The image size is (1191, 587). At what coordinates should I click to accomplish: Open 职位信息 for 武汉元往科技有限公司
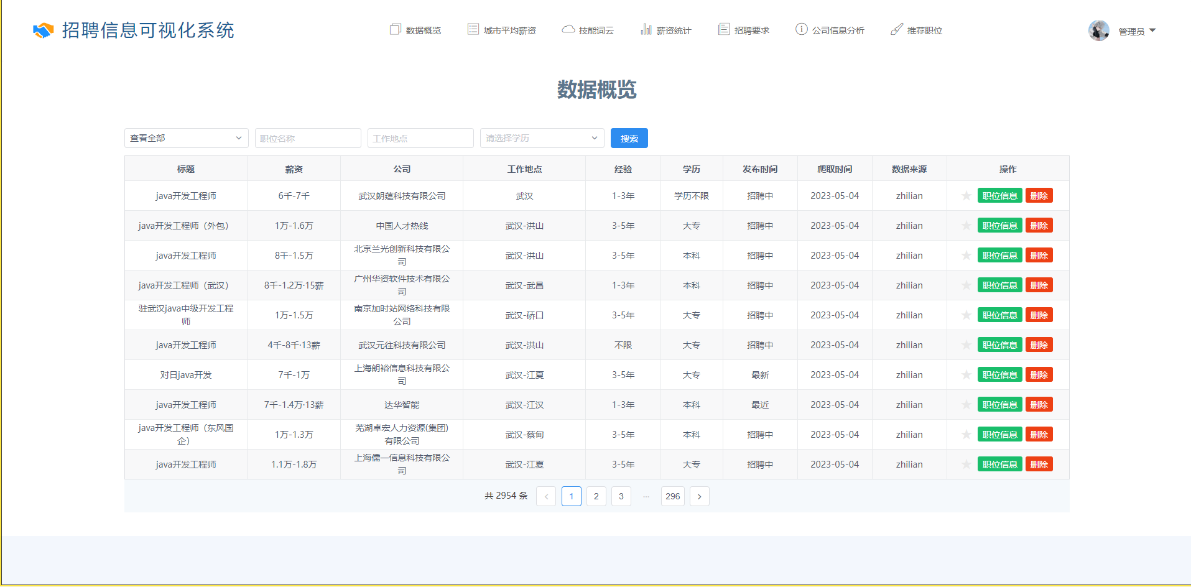(1000, 345)
